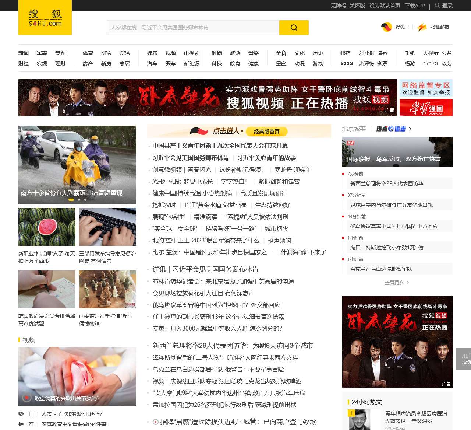This screenshot has width=471, height=430.
Task: Click the Sohu logo
Action: (45, 18)
